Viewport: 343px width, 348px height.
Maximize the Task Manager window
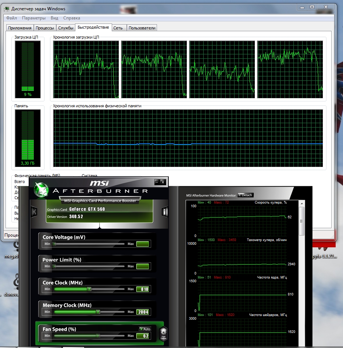click(x=312, y=7)
